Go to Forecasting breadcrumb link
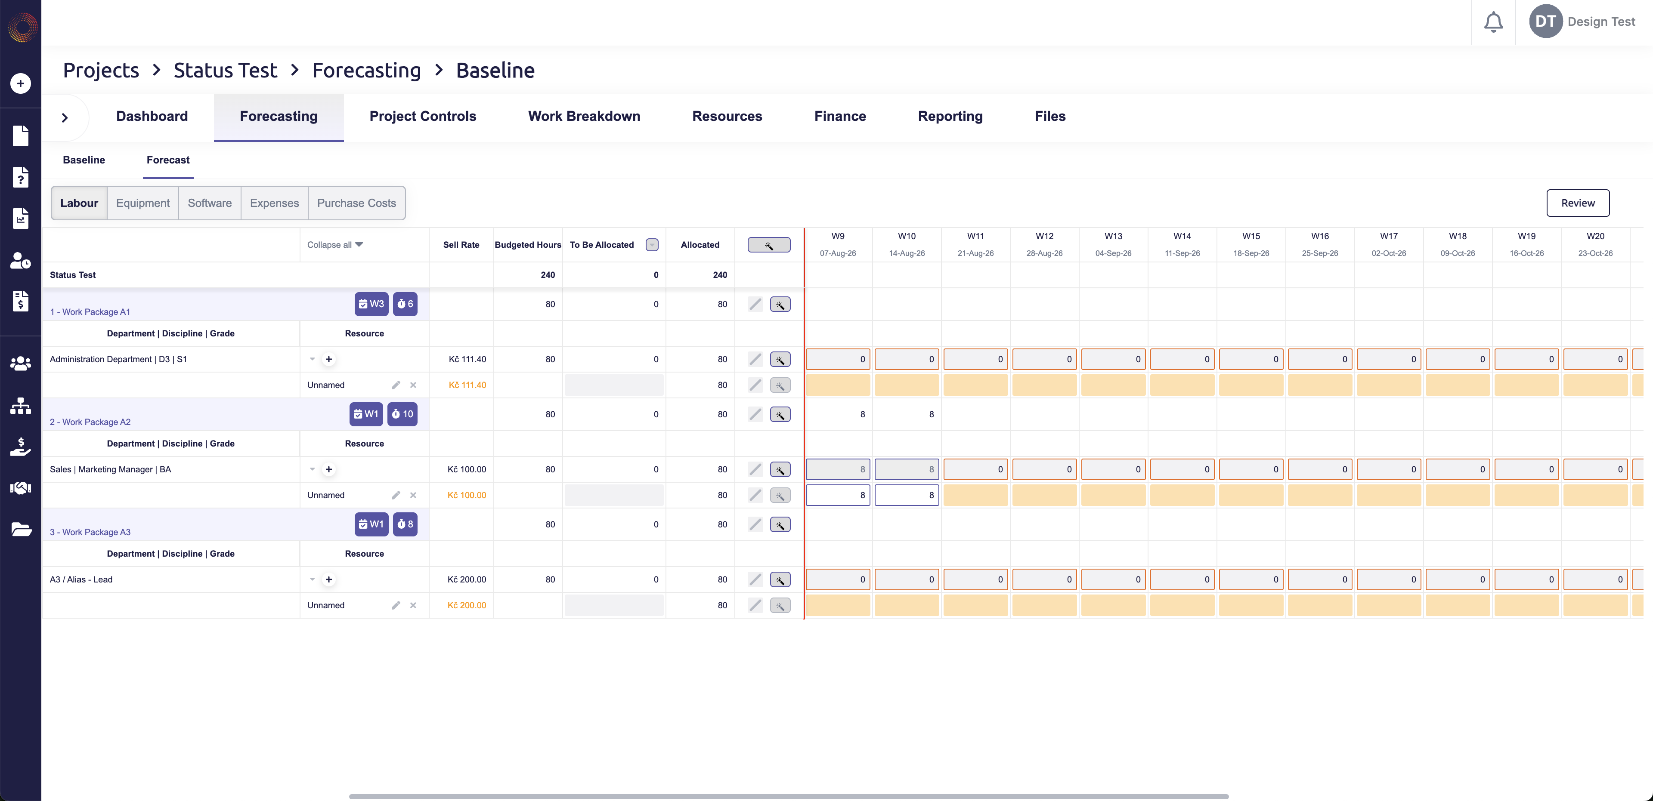The height and width of the screenshot is (801, 1653). coord(366,70)
